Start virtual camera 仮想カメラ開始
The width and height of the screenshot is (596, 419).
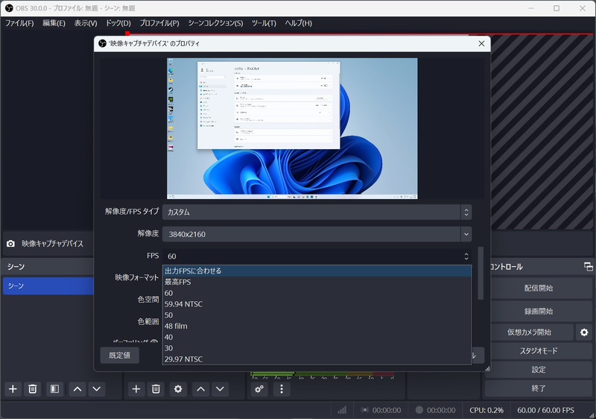tap(529, 333)
